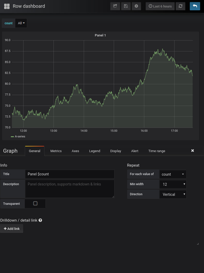The height and width of the screenshot is (273, 204).
Task: Open the 'For each value of' dropdown
Action: tap(173, 174)
